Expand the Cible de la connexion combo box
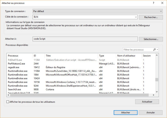The height and width of the screenshot is (118, 167). click(136, 17)
